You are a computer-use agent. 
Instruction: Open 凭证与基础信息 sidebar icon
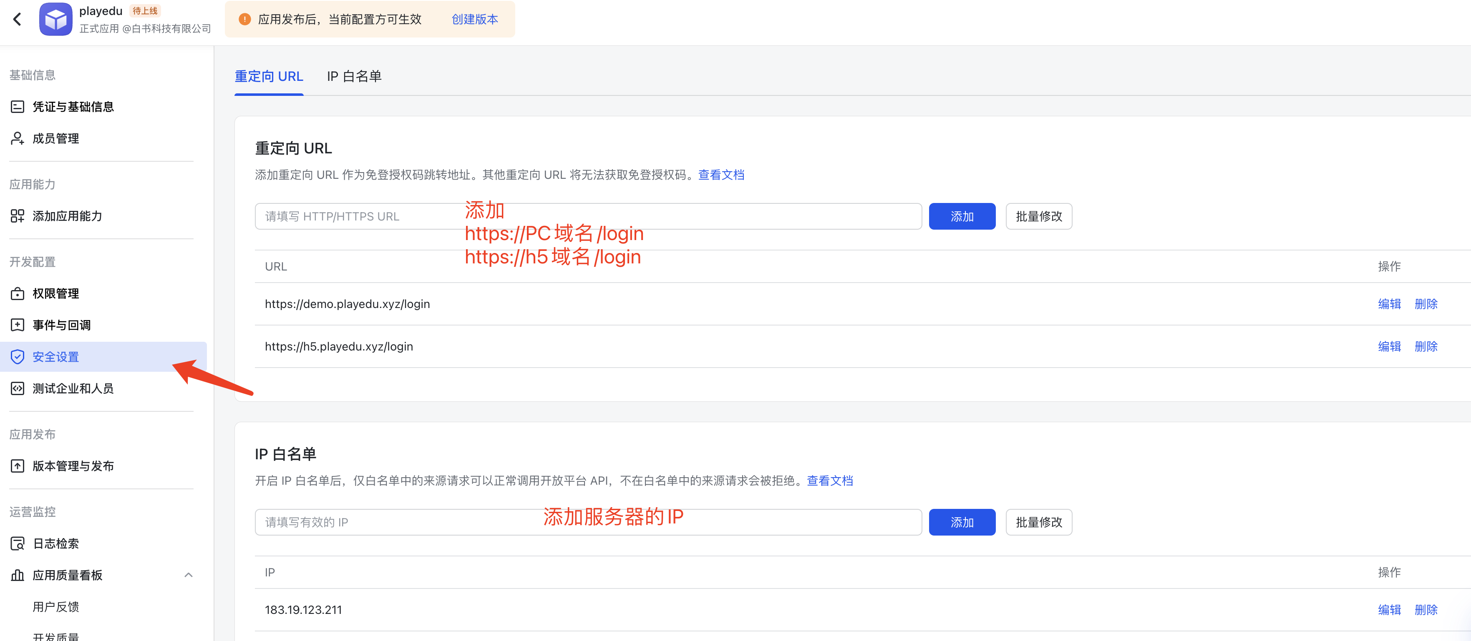18,107
